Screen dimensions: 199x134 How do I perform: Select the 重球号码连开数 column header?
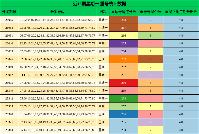pyautogui.click(x=124, y=12)
